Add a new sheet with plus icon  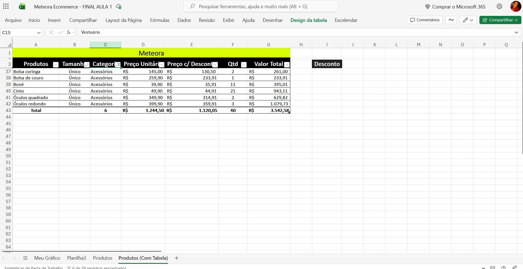177,258
